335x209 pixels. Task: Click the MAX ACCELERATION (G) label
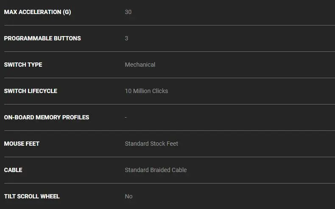coord(37,12)
